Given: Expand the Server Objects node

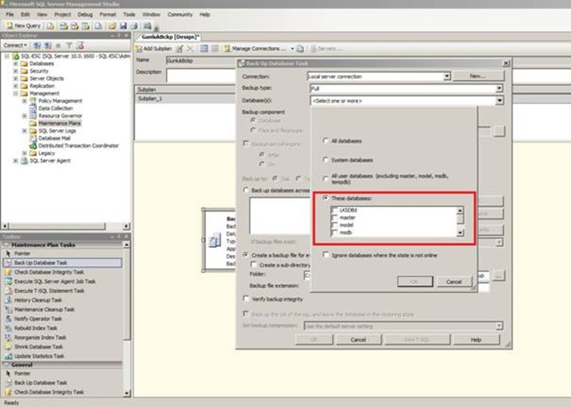Looking at the screenshot, I should [x=16, y=79].
